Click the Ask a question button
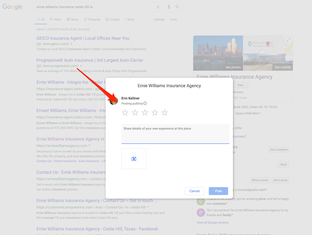The width and height of the screenshot is (312, 235). (279, 149)
